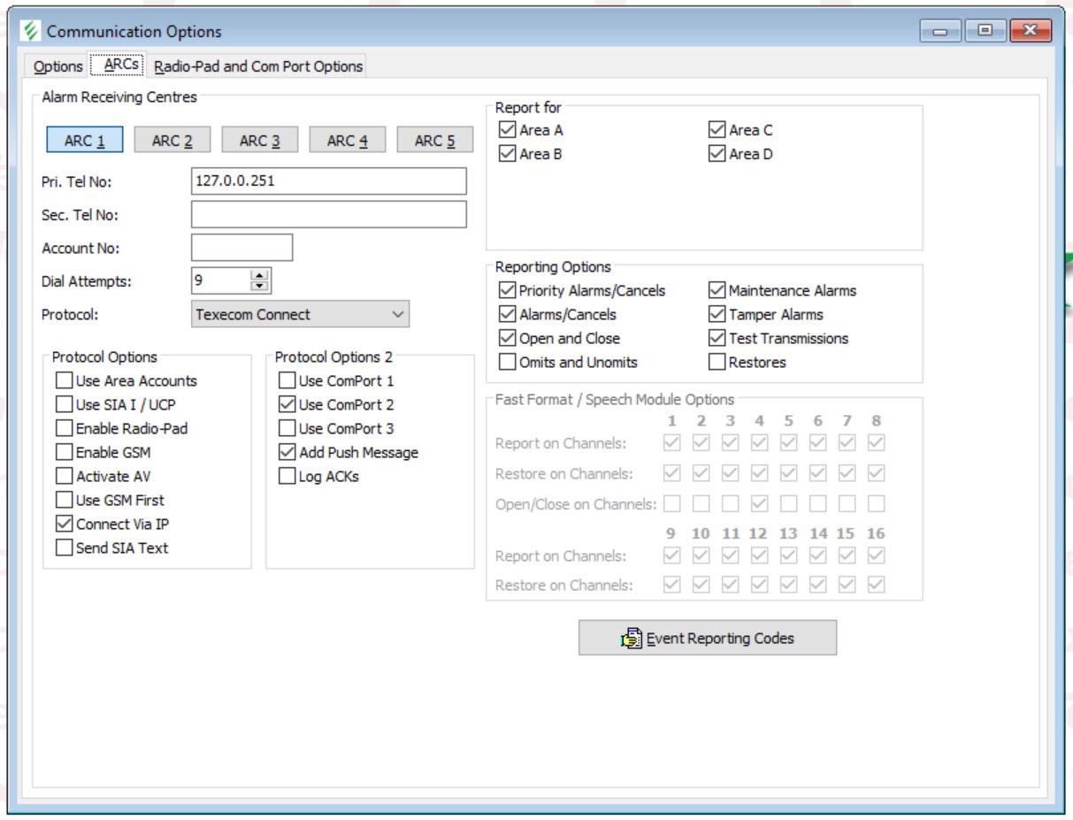Click the Sec. Tel No input field
Image resolution: width=1073 pixels, height=820 pixels.
coord(328,215)
